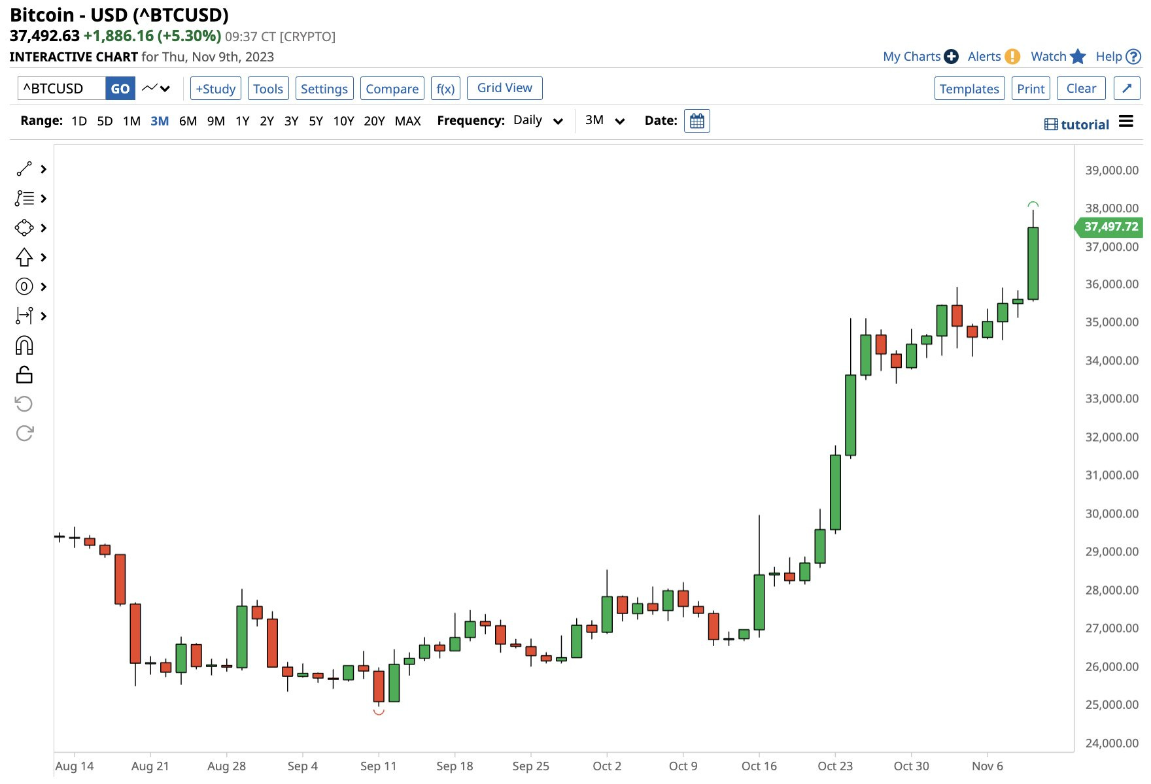
Task: Click the +Study button
Action: coord(216,88)
